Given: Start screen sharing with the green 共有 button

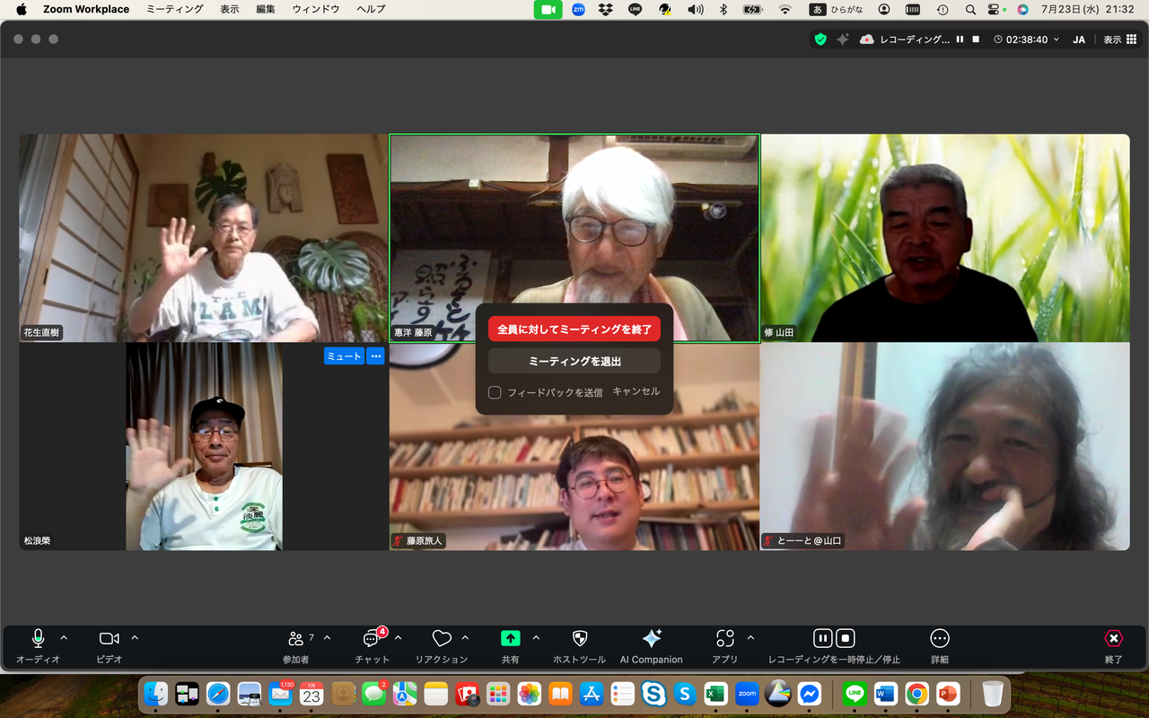Looking at the screenshot, I should pyautogui.click(x=510, y=646).
